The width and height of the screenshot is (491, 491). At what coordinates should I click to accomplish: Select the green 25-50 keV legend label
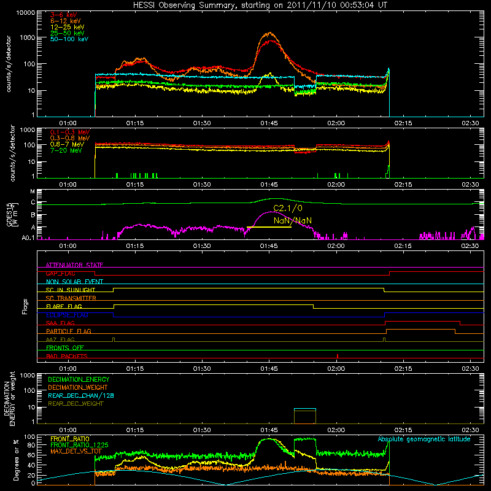[x=68, y=33]
